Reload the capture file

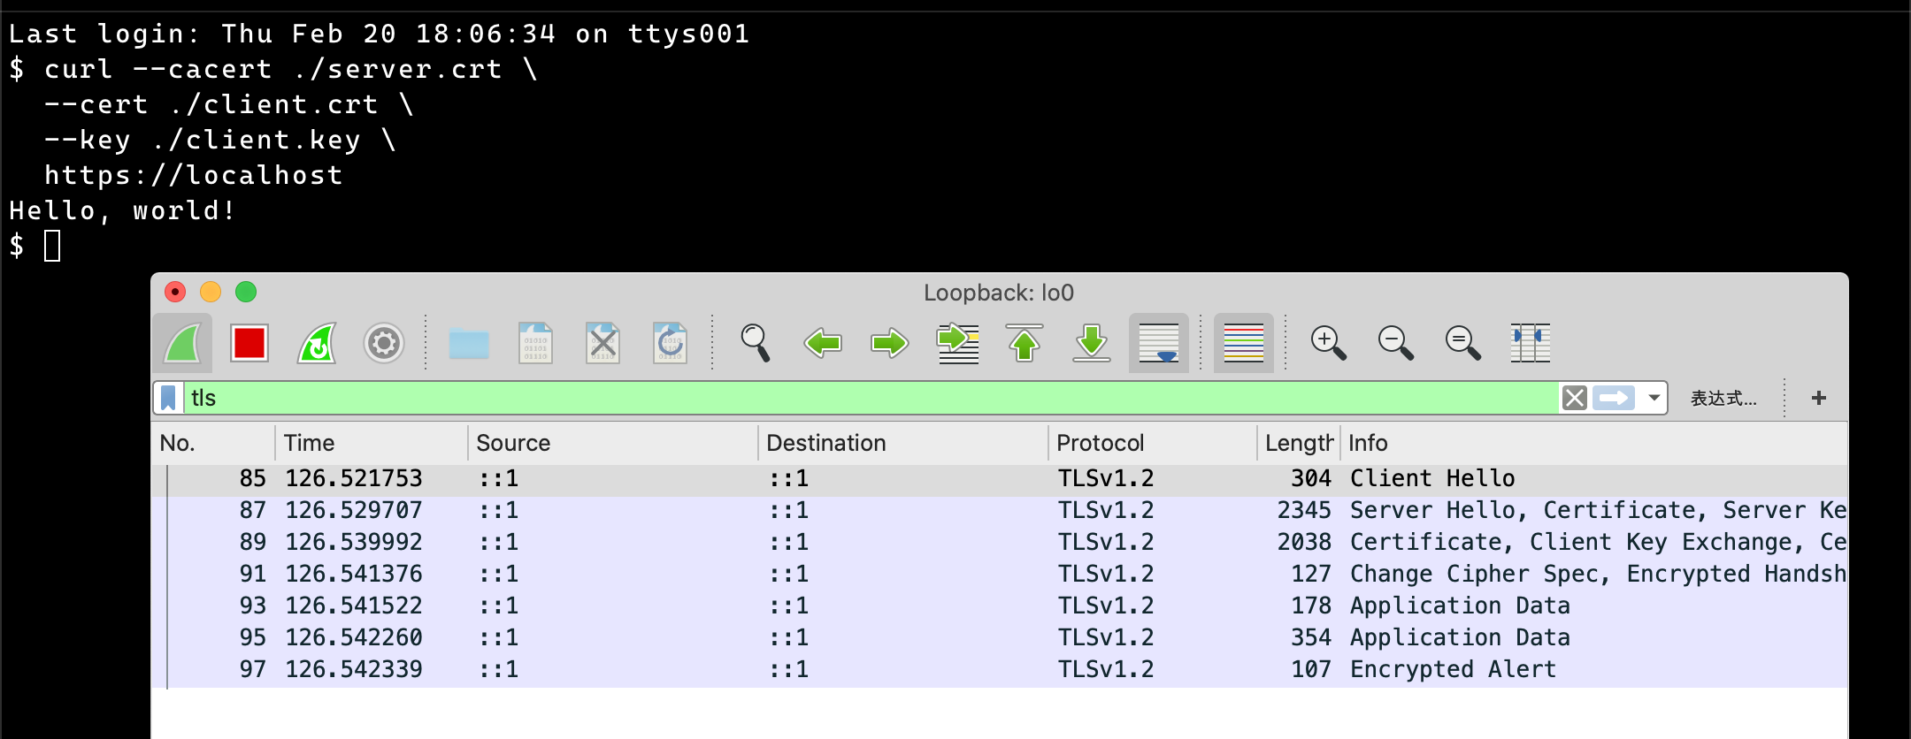(x=671, y=343)
